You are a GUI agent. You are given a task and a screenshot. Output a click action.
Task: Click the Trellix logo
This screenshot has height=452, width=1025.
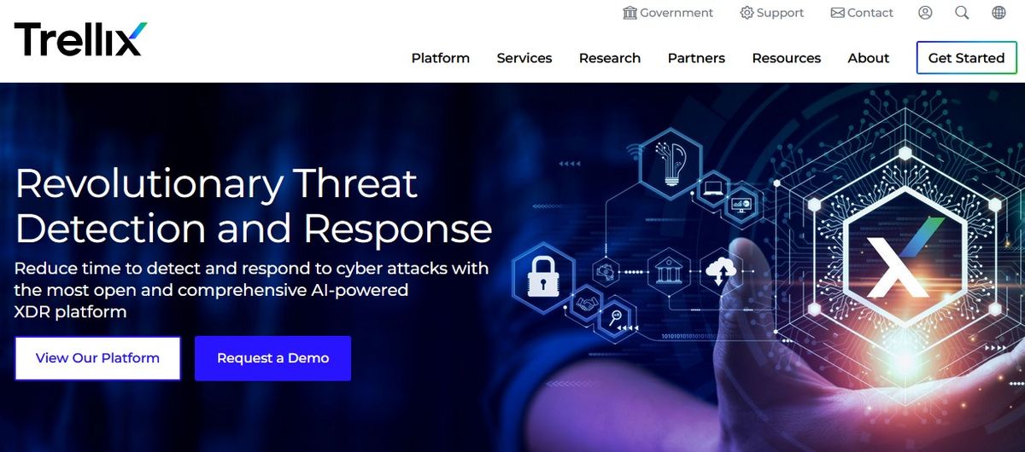(81, 39)
